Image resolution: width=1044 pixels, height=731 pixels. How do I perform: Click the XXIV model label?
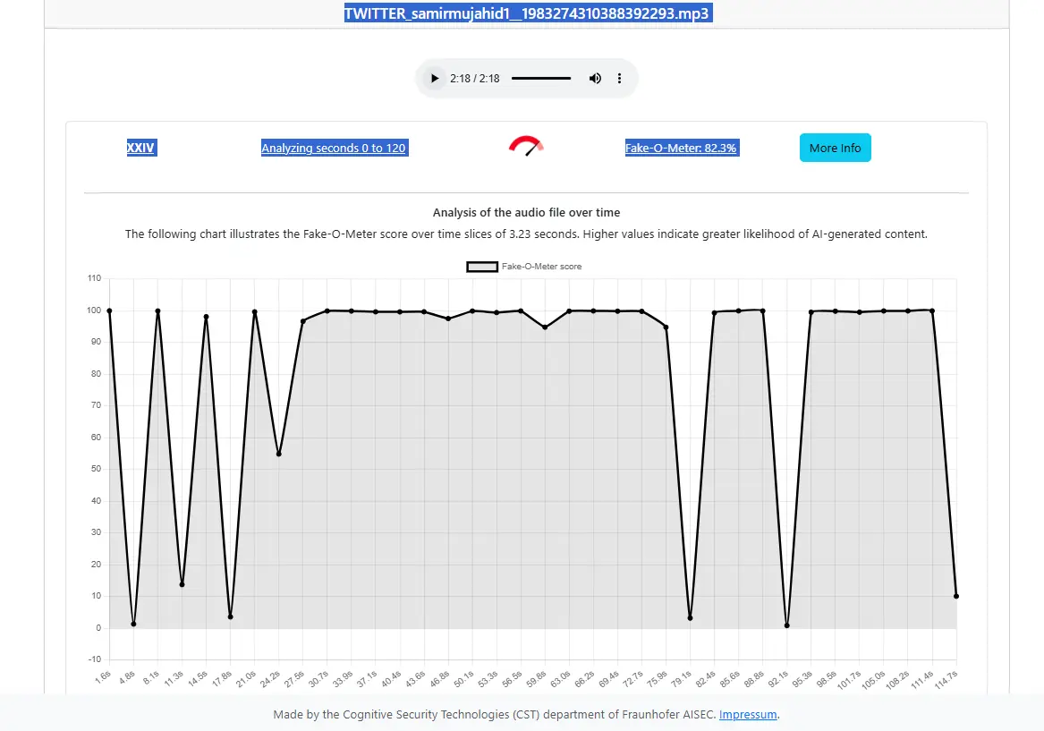pos(141,148)
